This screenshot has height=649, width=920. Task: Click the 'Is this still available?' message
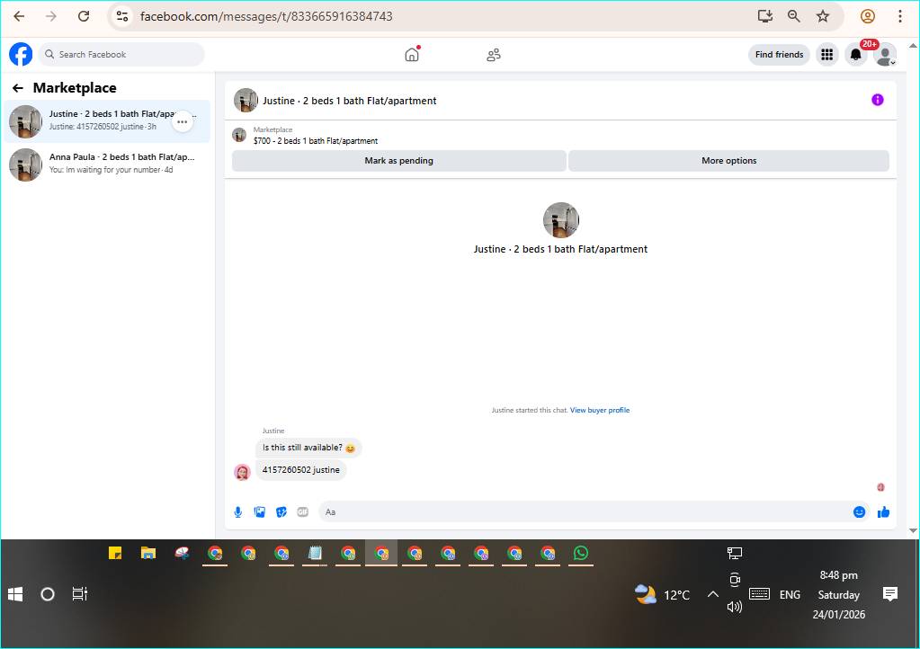click(308, 448)
